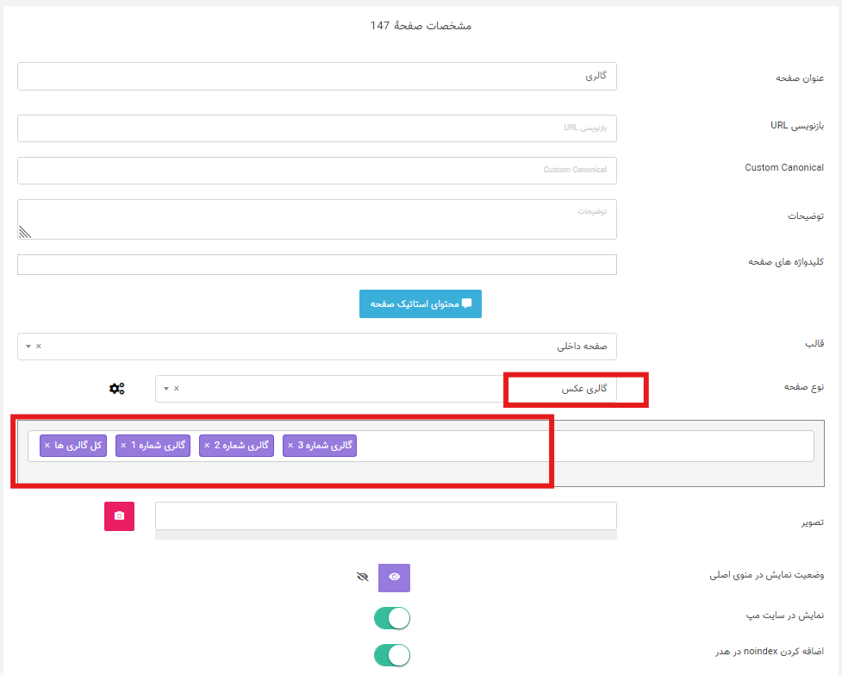Focus the 'عنوان صفحه' title field
This screenshot has width=842, height=675.
(316, 76)
